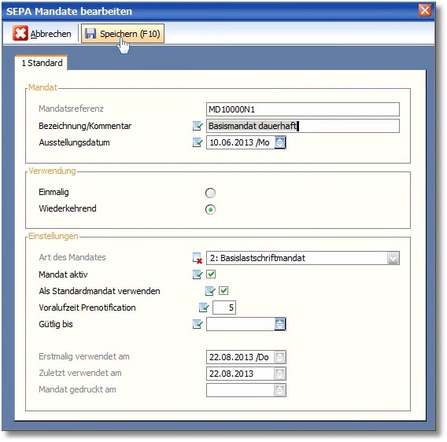Click into the Mandatsreferenz field
This screenshot has height=442, width=447.
[x=303, y=109]
